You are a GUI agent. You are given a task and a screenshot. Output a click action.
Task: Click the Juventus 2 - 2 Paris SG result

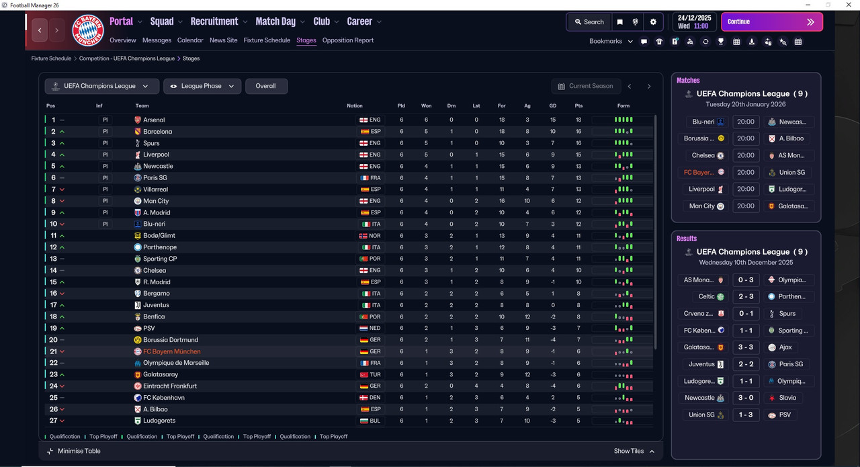pyautogui.click(x=746, y=364)
